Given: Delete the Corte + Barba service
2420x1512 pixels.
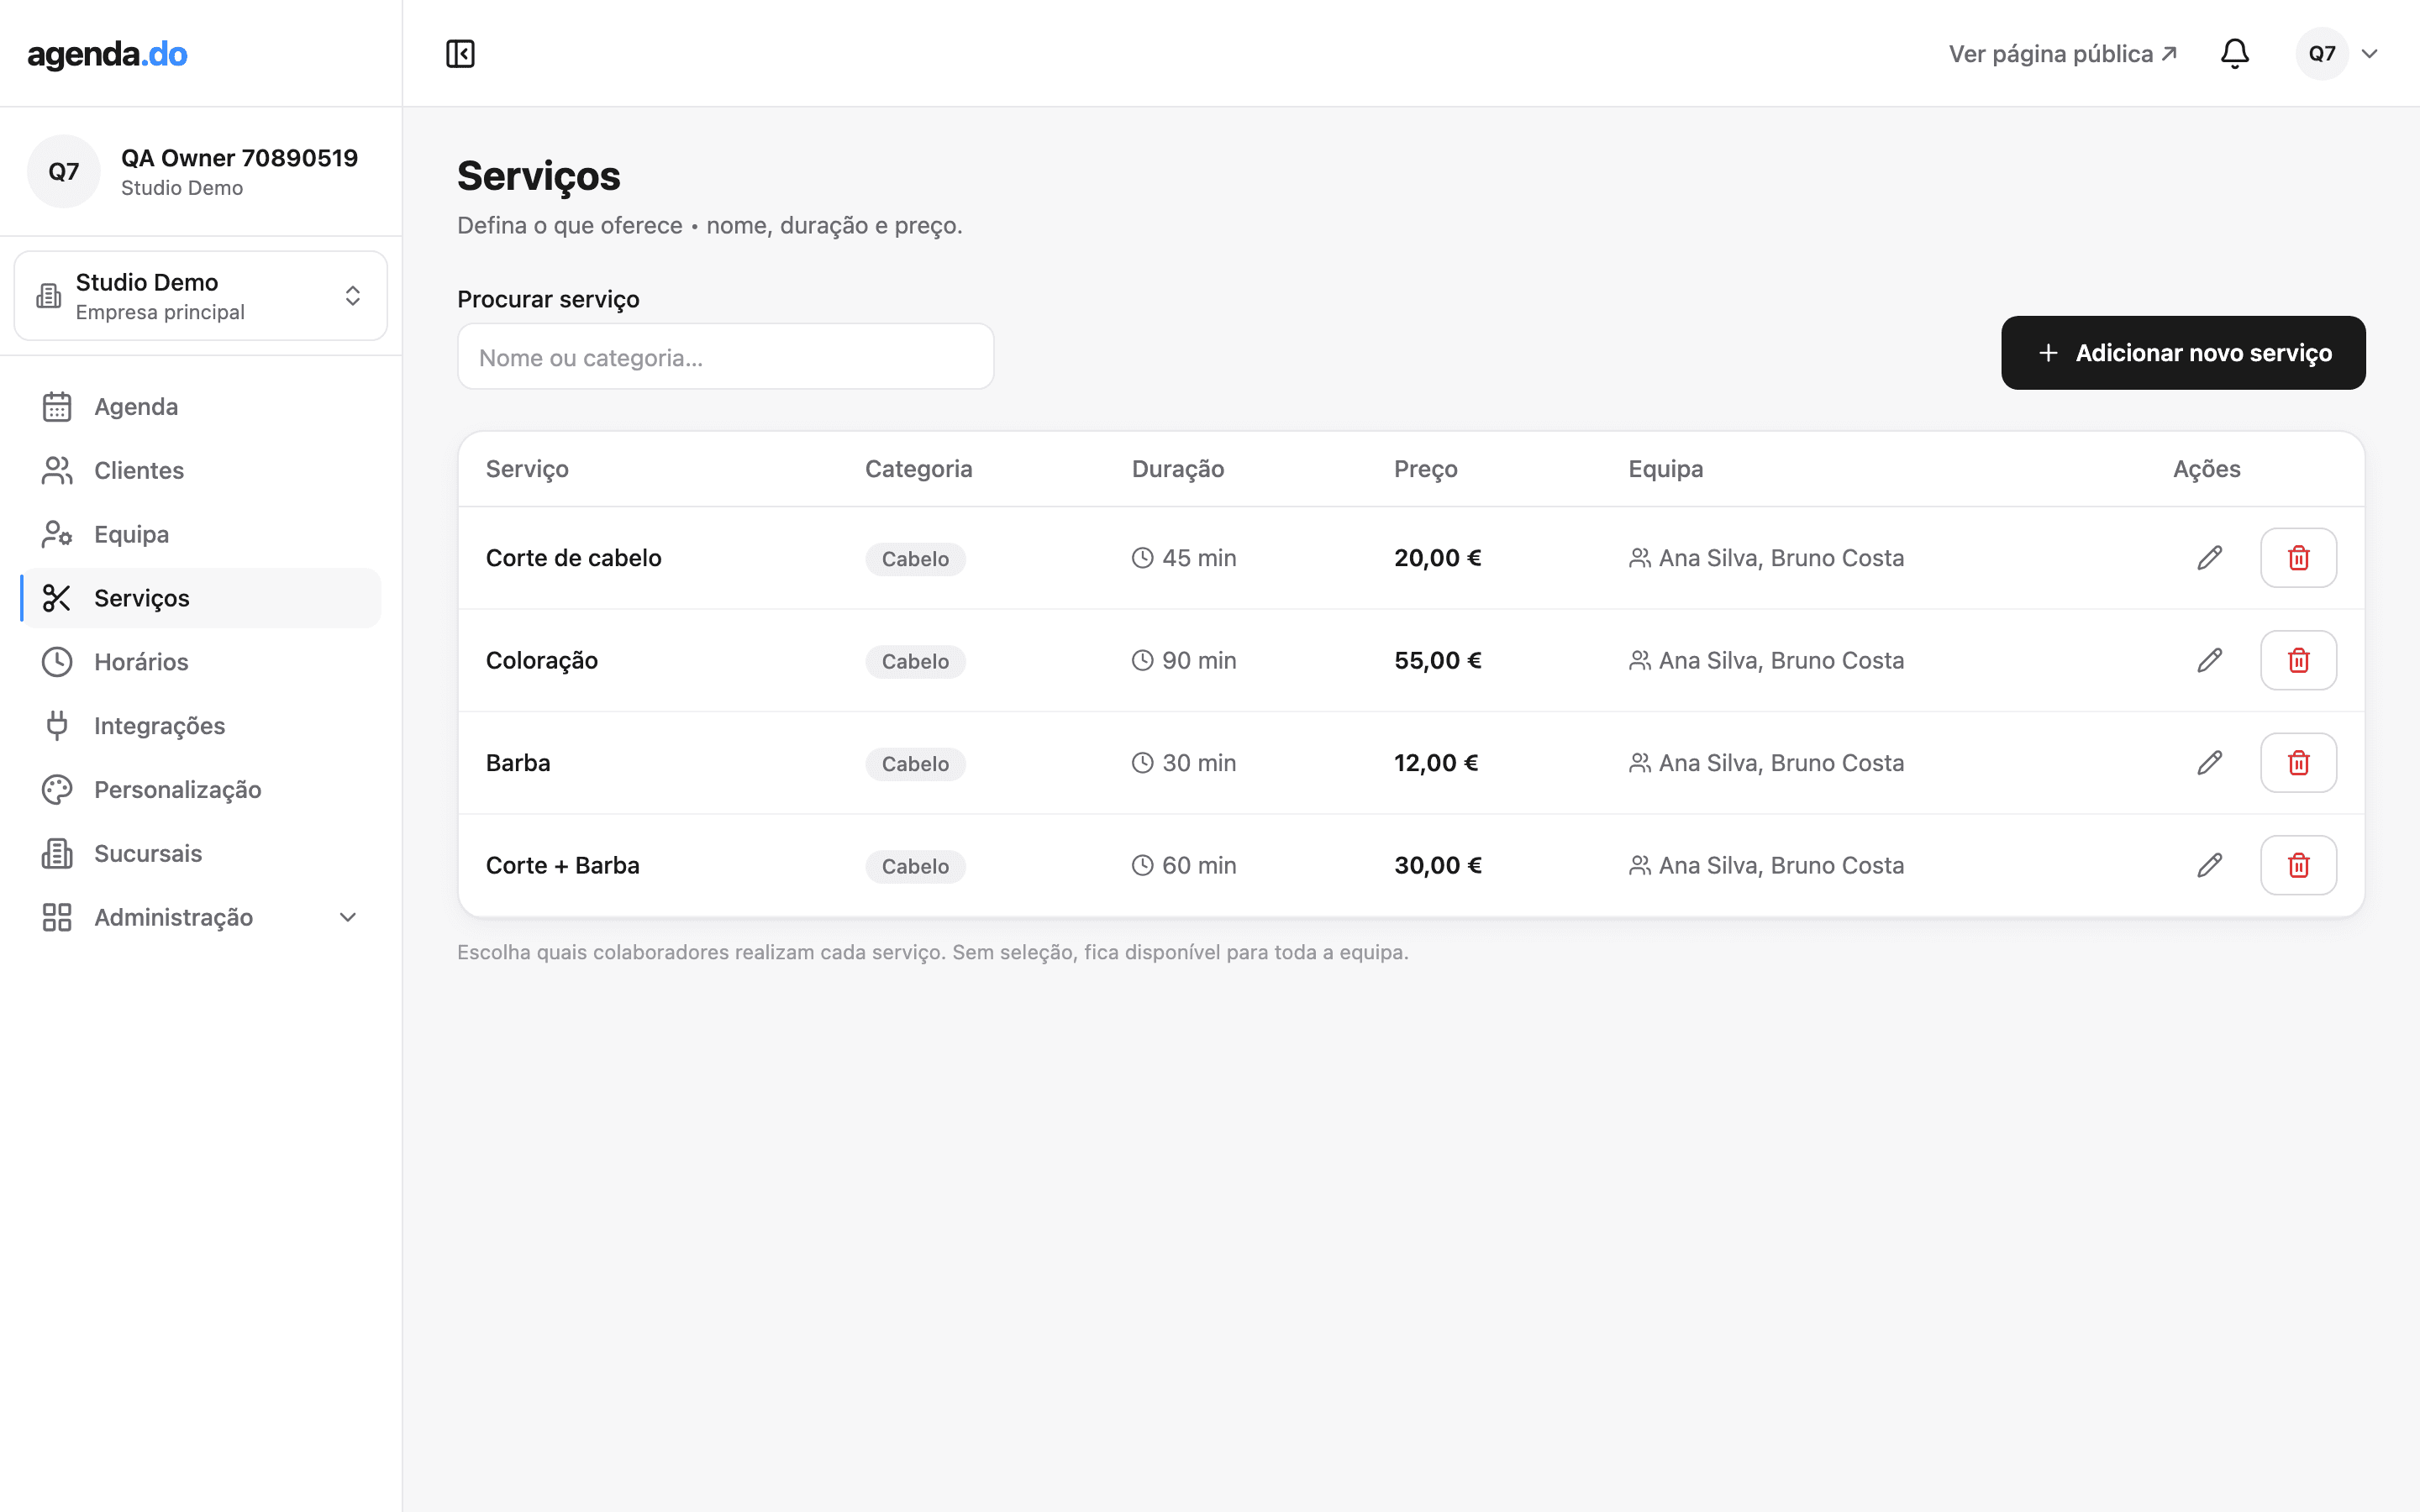Looking at the screenshot, I should 2298,865.
